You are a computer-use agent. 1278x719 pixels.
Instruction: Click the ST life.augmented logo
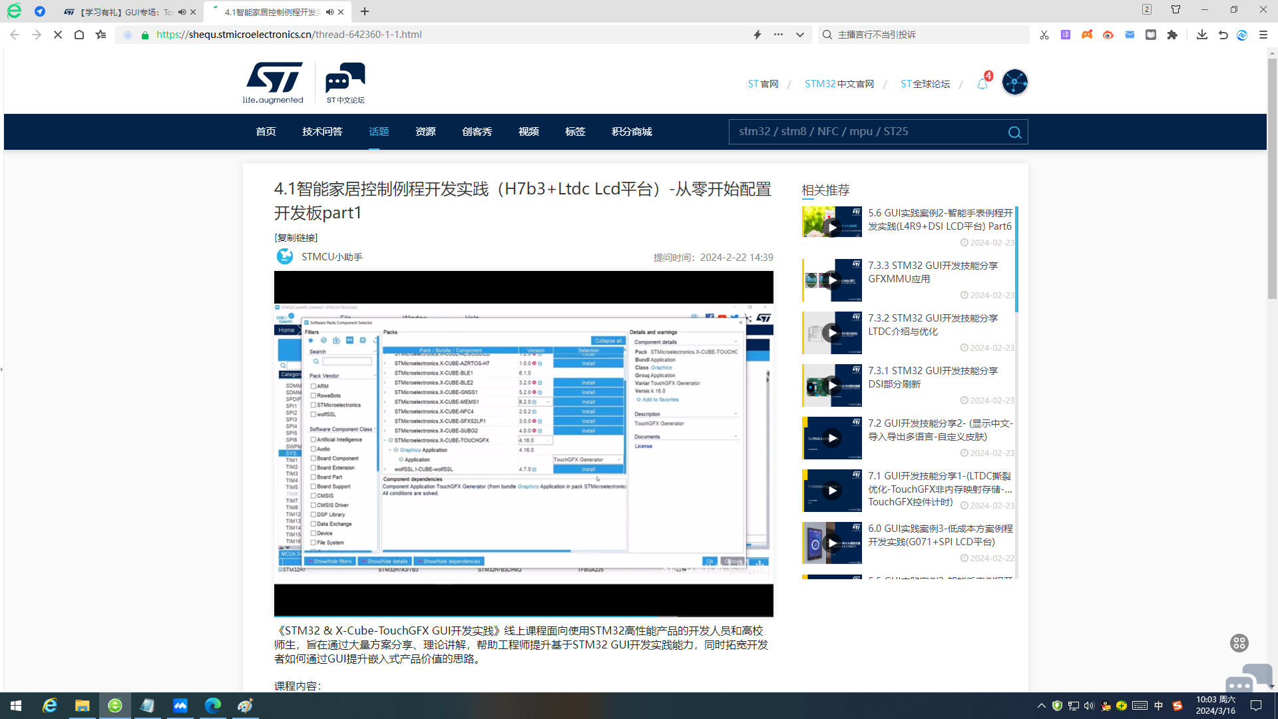pyautogui.click(x=273, y=83)
